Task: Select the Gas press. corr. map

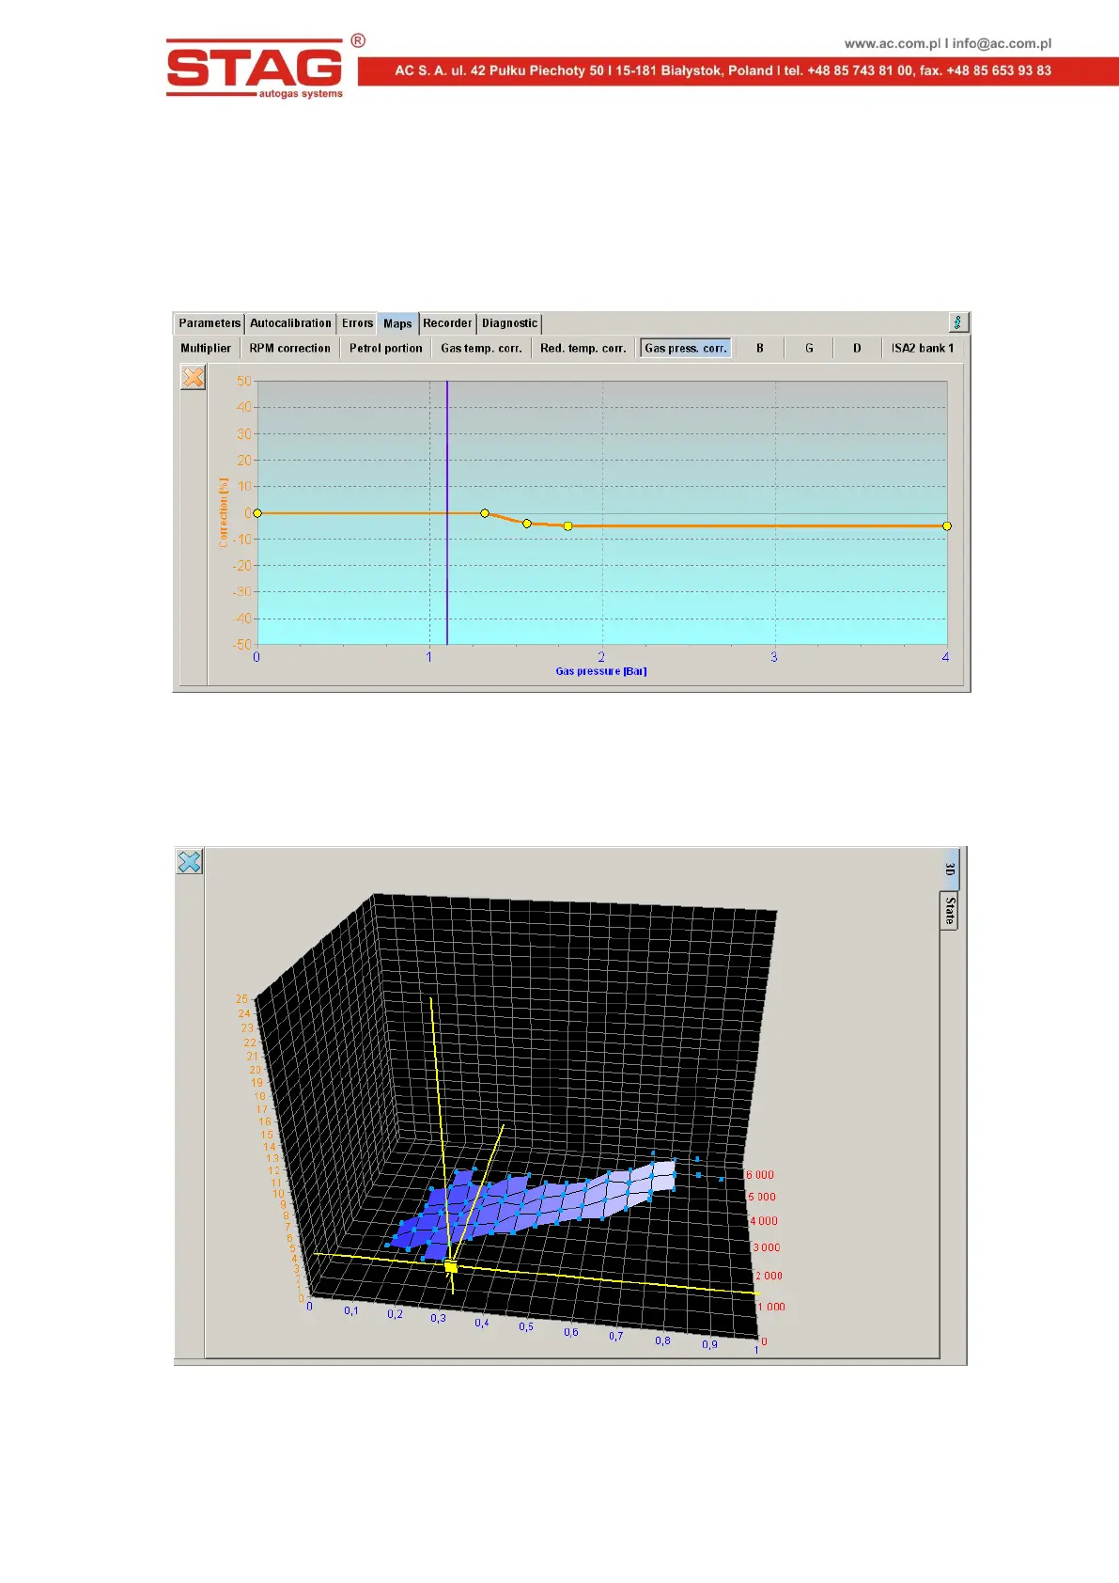Action: [686, 348]
